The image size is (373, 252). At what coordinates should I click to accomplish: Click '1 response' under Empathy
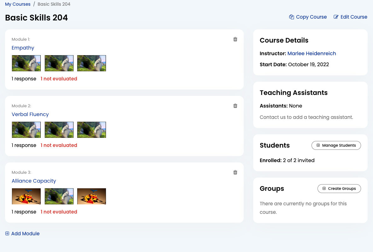24,79
